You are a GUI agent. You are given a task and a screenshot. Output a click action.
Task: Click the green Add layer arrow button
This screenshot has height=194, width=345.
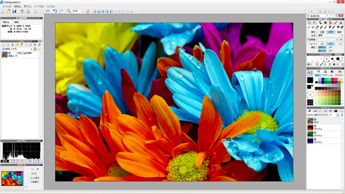point(35,49)
